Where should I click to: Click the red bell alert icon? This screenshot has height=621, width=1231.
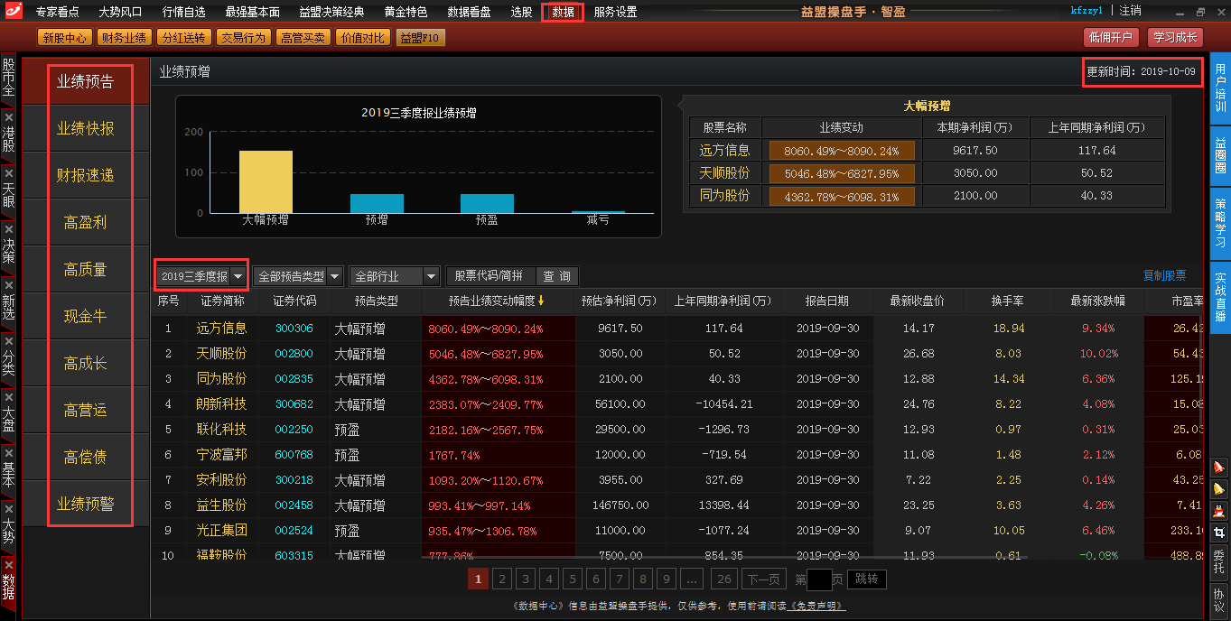[1219, 467]
